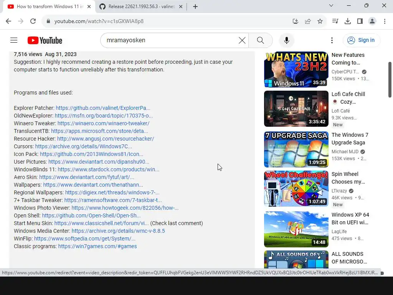Open the Wheel Challenge thumbnail
Viewport: 393px width, 295px height.
point(296,188)
